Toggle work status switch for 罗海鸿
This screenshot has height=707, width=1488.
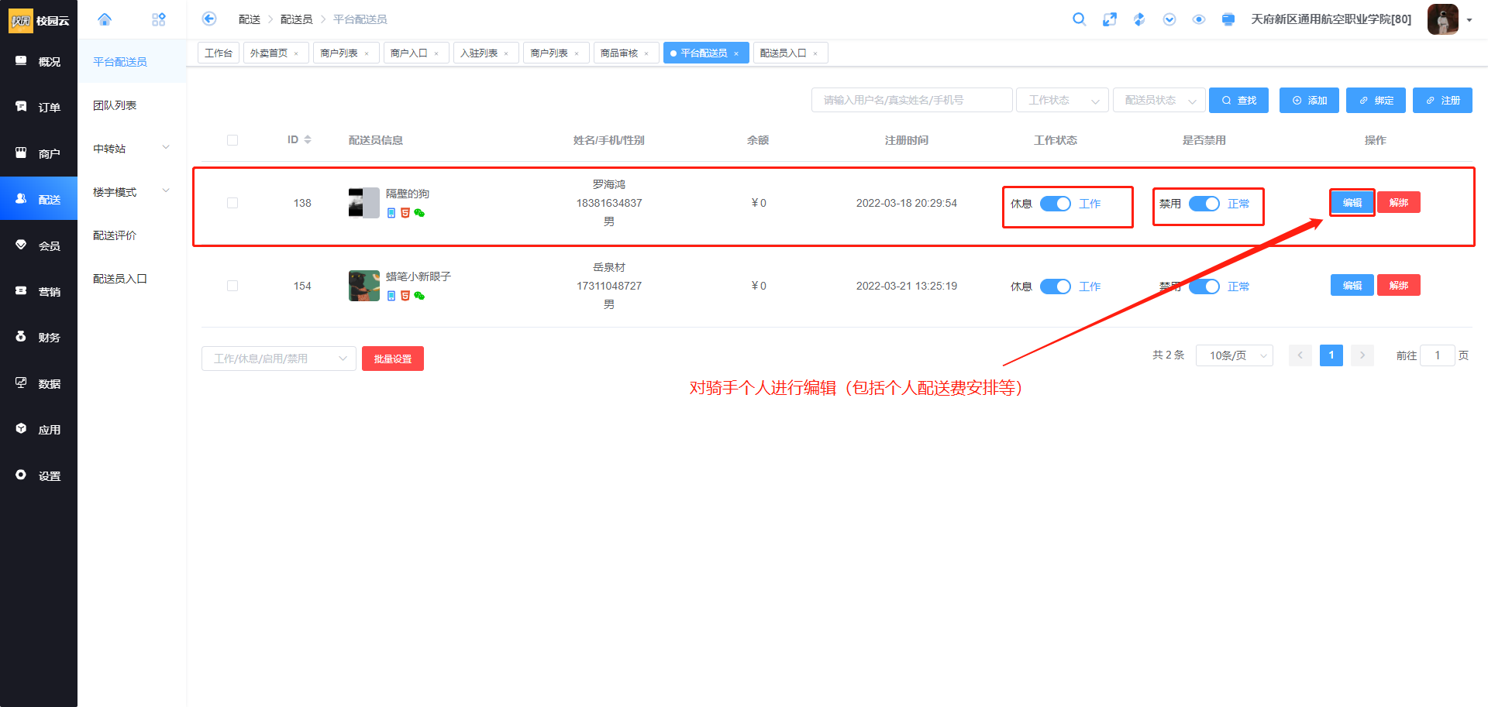1055,204
